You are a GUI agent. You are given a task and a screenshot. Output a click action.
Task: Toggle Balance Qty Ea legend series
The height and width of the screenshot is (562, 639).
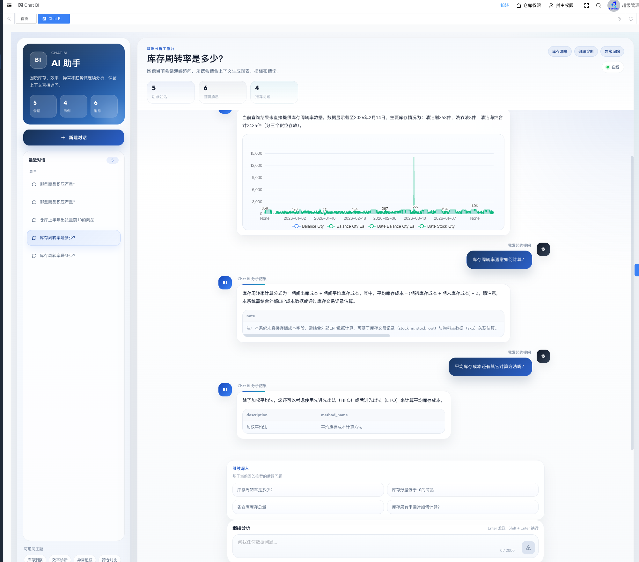(346, 226)
